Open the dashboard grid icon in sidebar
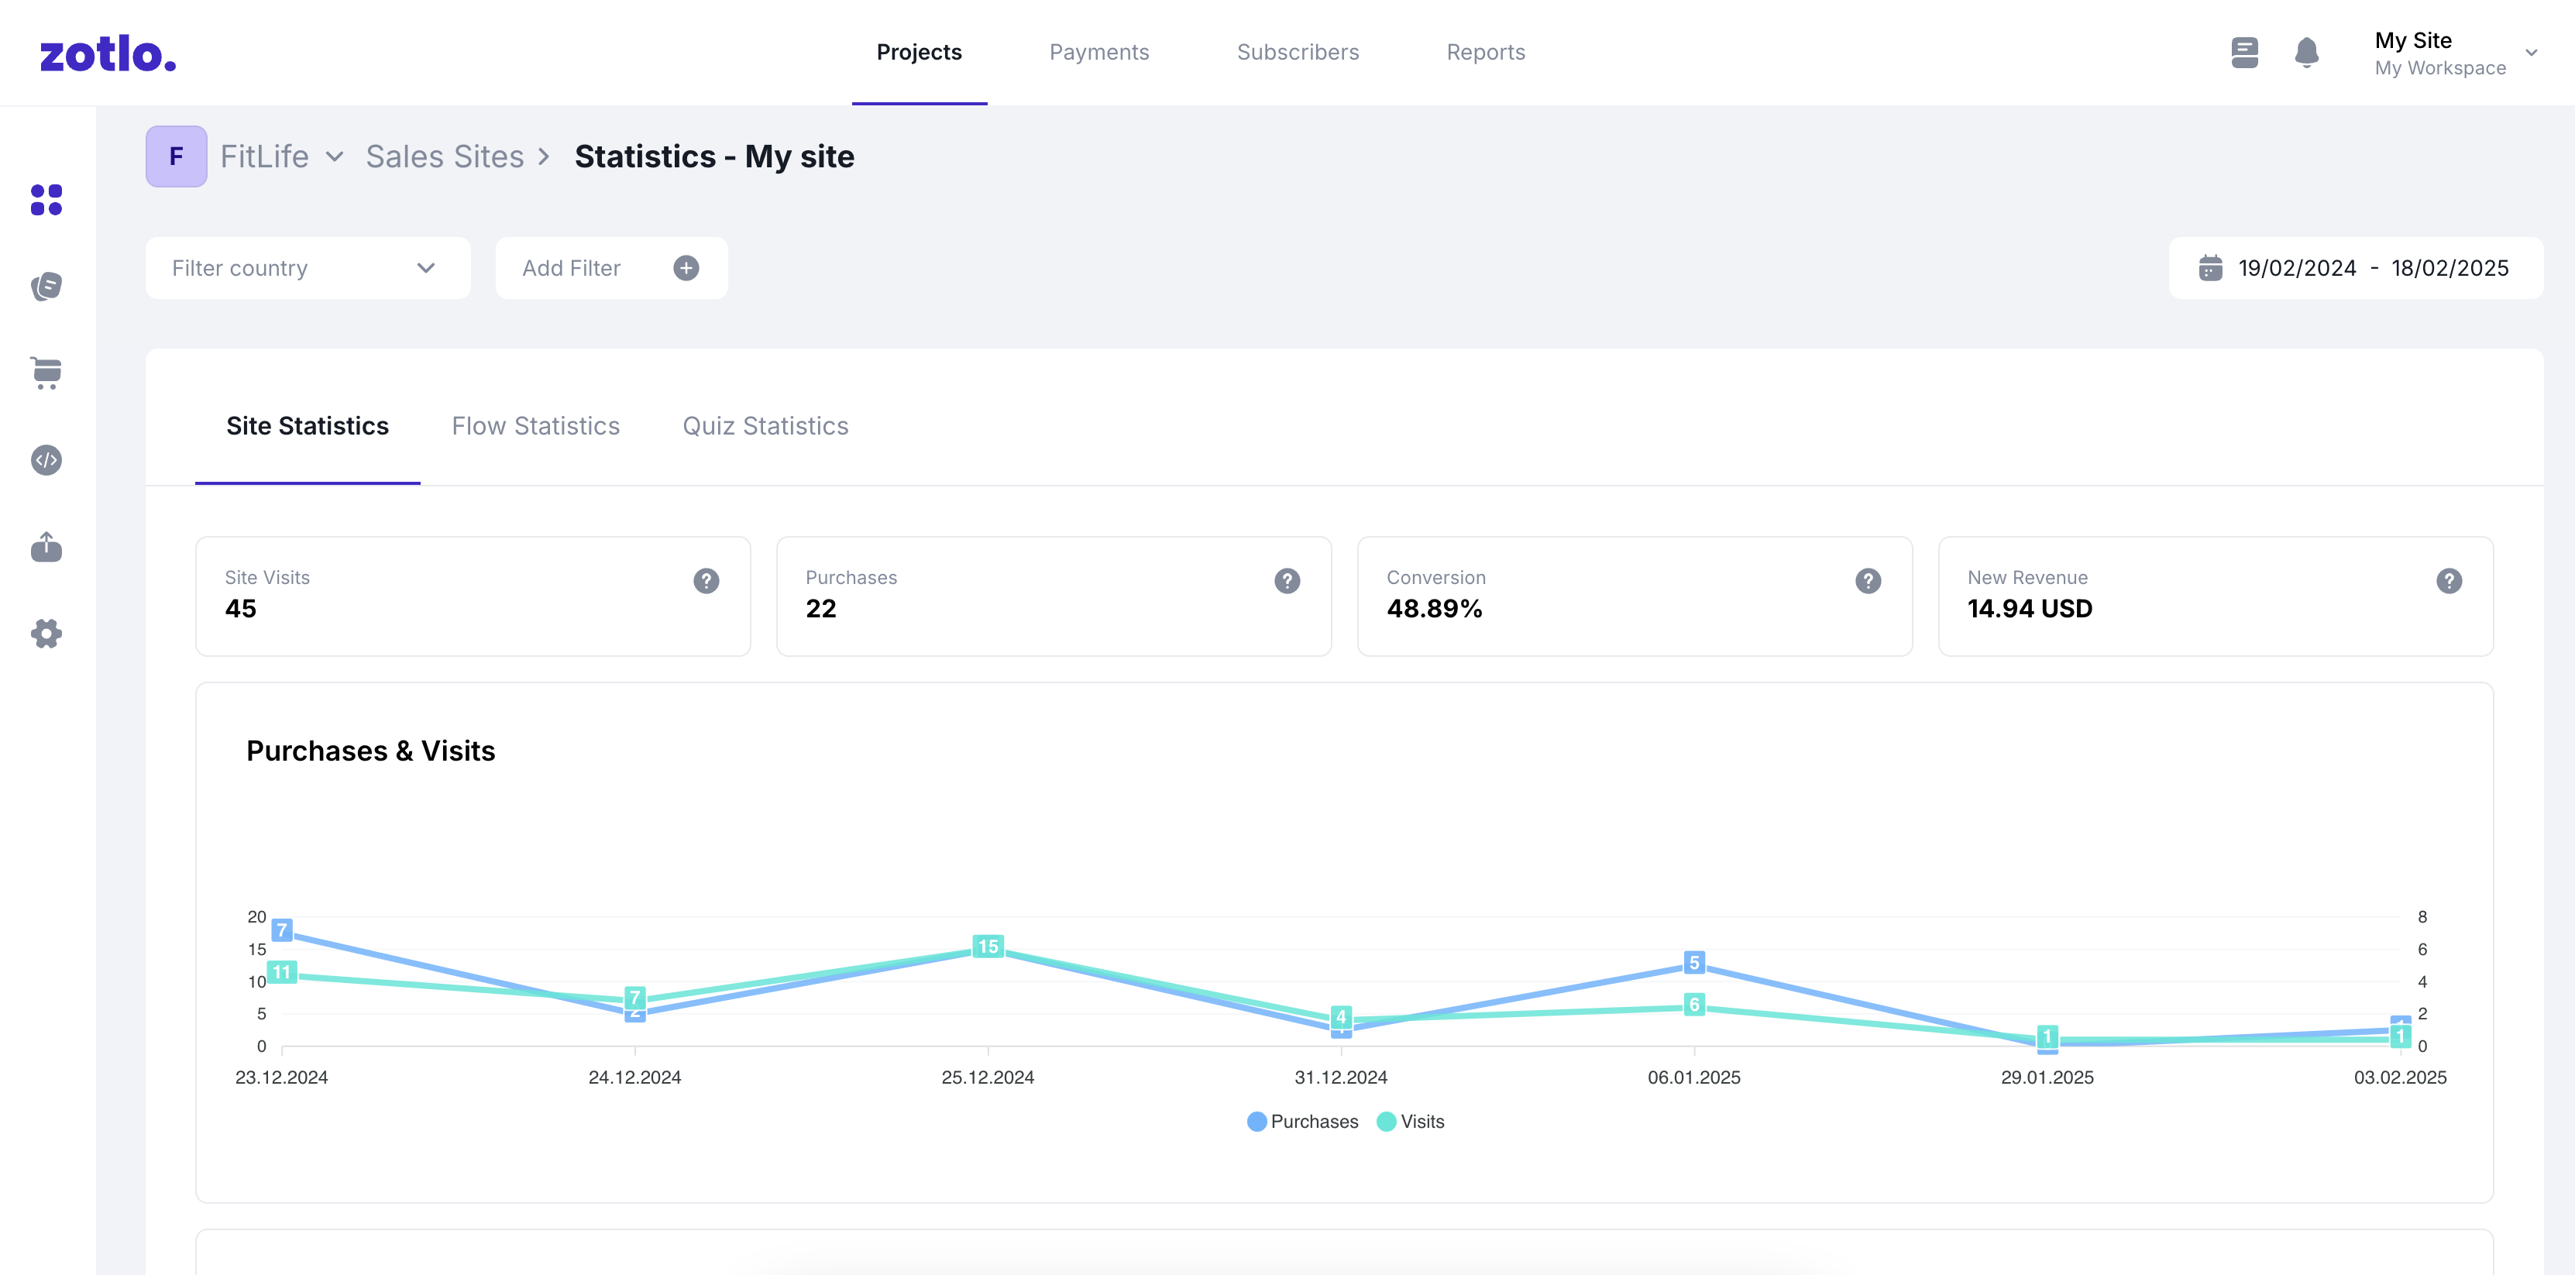This screenshot has height=1275, width=2575. 46,200
